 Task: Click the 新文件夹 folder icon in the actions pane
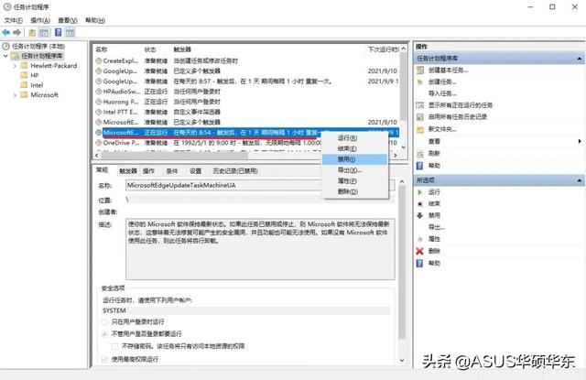coord(420,129)
